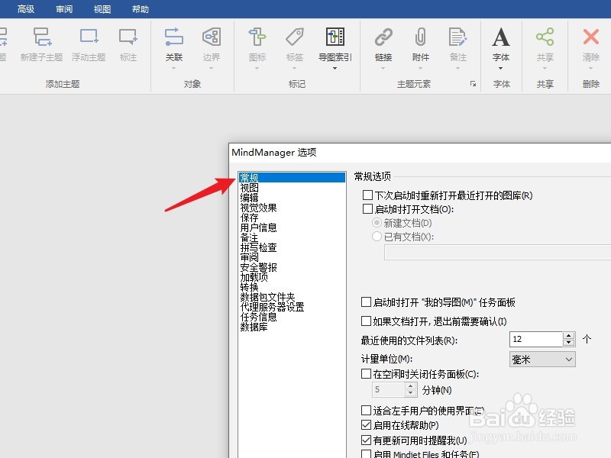The width and height of the screenshot is (611, 458).
Task: Click the idle minutes field showing 5
Action: 389,389
